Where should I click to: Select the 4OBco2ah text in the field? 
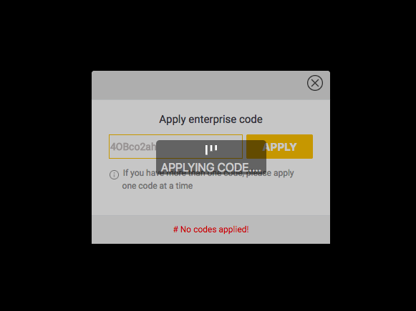[133, 147]
